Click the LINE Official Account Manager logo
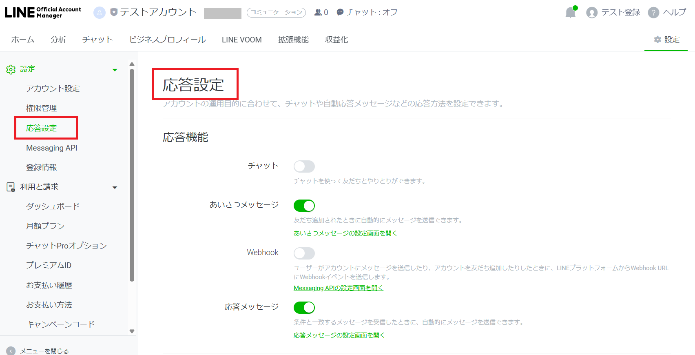 (43, 12)
